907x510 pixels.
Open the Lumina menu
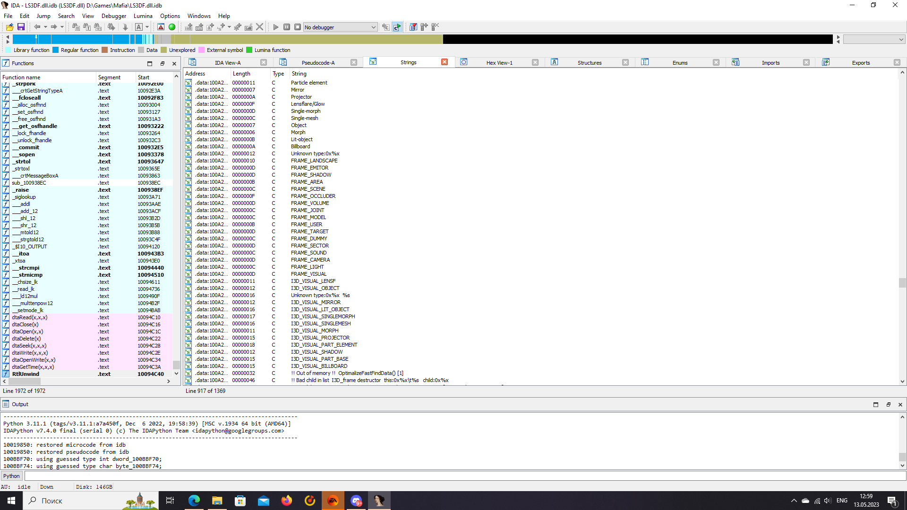coord(143,16)
